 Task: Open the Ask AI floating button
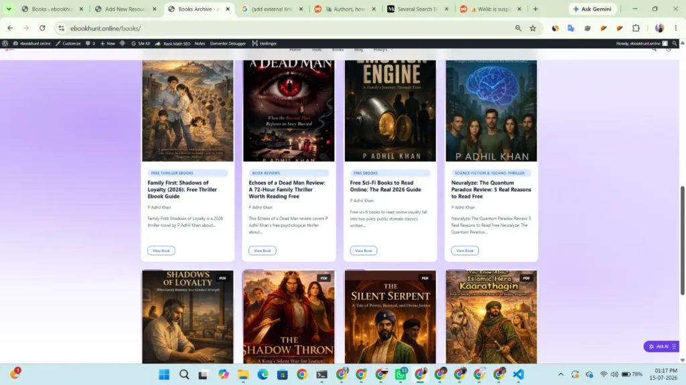click(661, 346)
